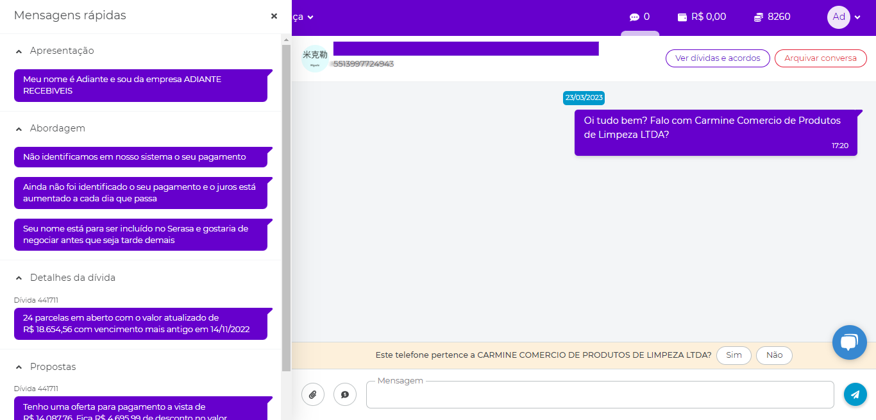Image resolution: width=876 pixels, height=420 pixels.
Task: Click the quick messages panel scrollbar
Action: [286, 208]
